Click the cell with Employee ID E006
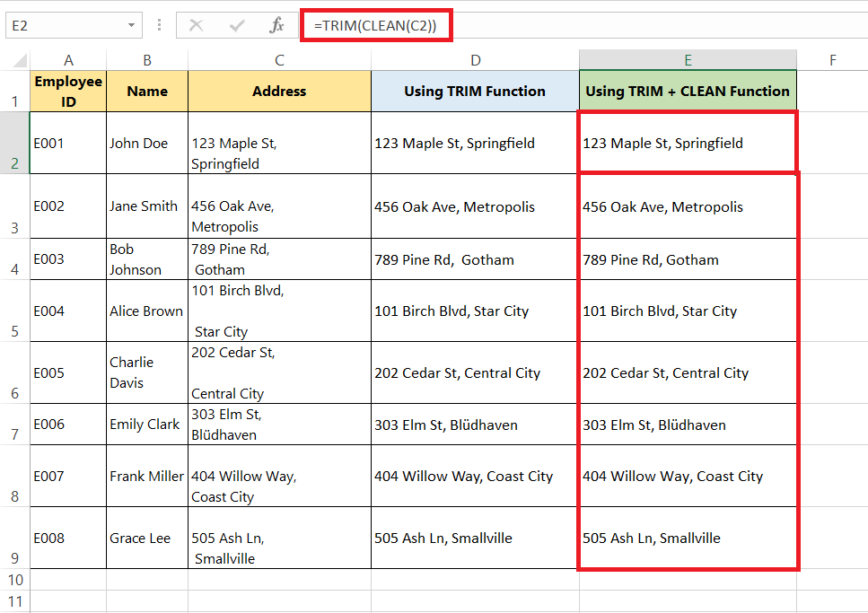 68,425
